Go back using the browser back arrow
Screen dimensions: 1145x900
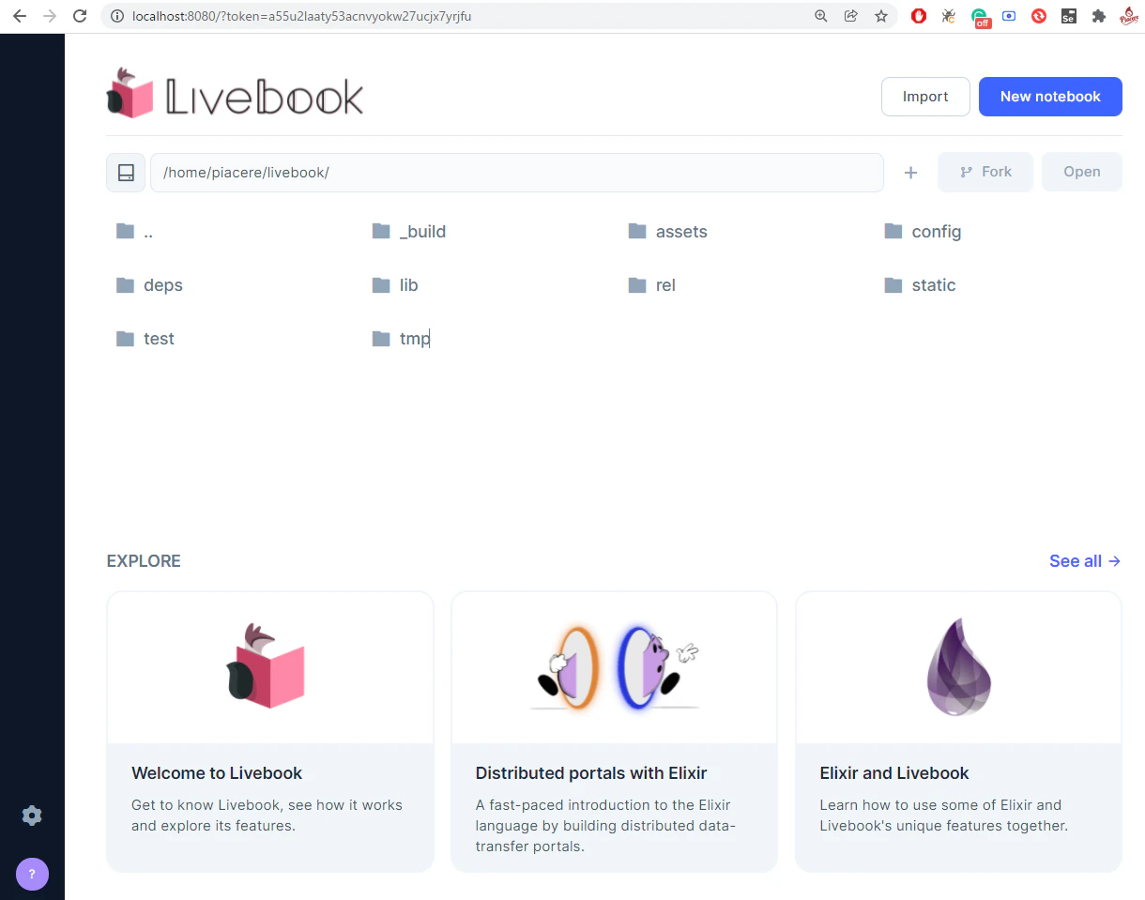[x=20, y=16]
